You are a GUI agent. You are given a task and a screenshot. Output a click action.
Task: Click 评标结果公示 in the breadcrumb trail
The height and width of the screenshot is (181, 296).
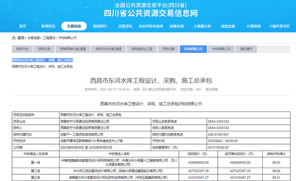pos(68,38)
